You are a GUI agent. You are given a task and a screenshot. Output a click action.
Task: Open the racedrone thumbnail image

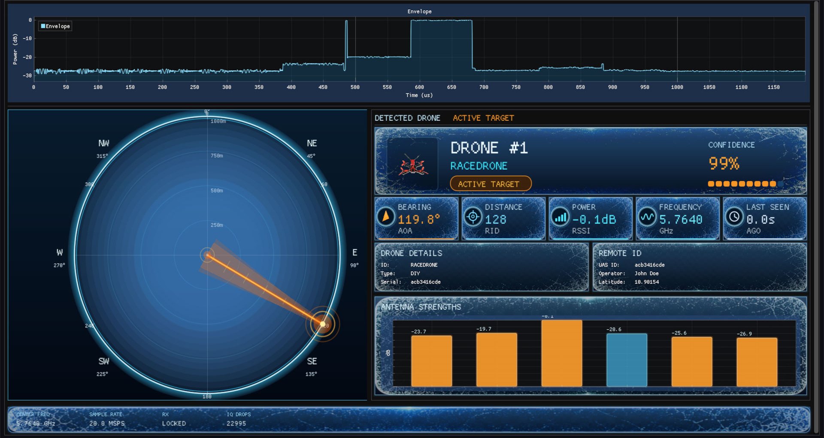point(412,165)
